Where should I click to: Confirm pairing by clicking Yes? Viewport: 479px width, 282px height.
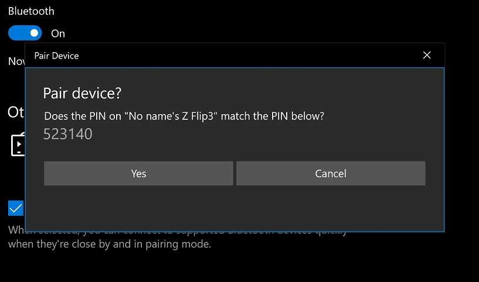(138, 173)
